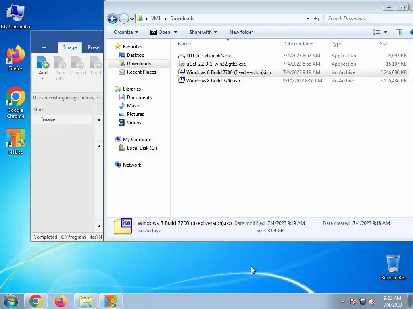This screenshot has width=413, height=309.
Task: Click the ISO thumbnail in details pane
Action: (123, 226)
